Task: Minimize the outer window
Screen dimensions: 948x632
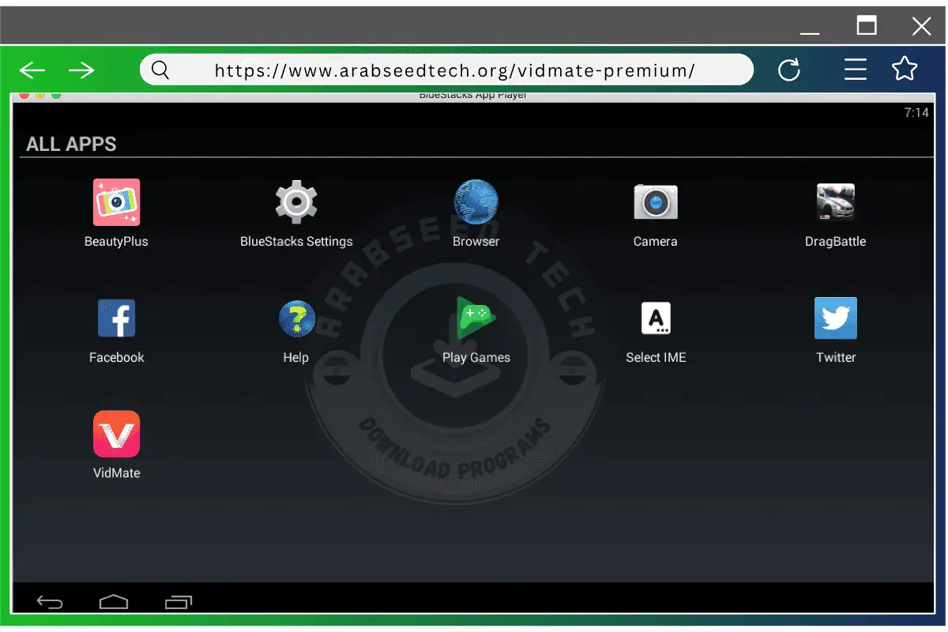Action: pos(810,33)
